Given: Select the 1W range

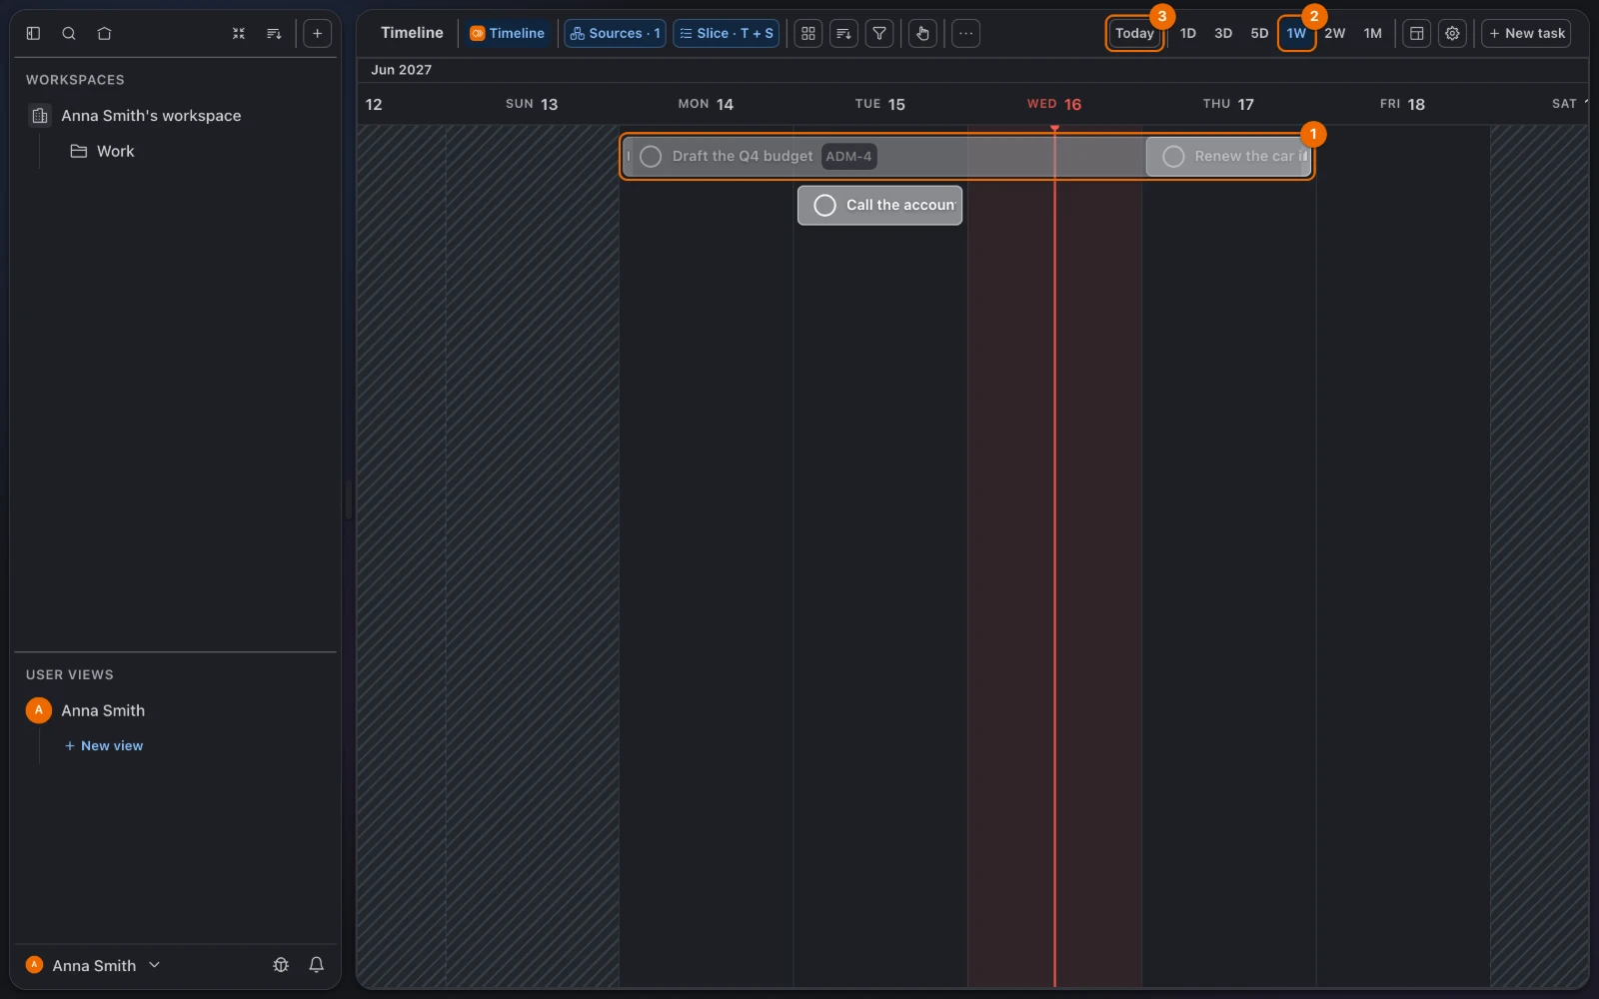Looking at the screenshot, I should click(x=1296, y=33).
